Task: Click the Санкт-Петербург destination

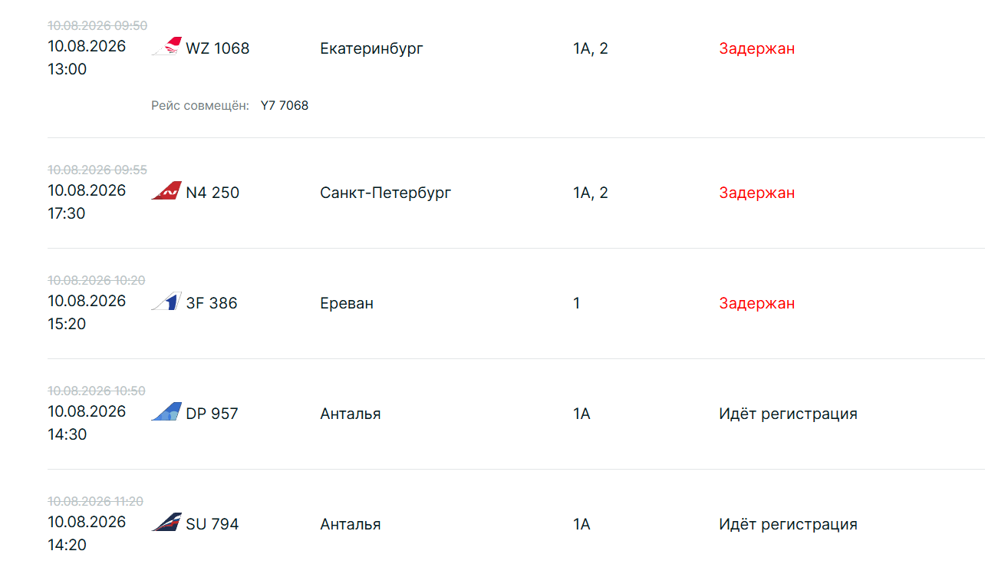Action: click(386, 193)
